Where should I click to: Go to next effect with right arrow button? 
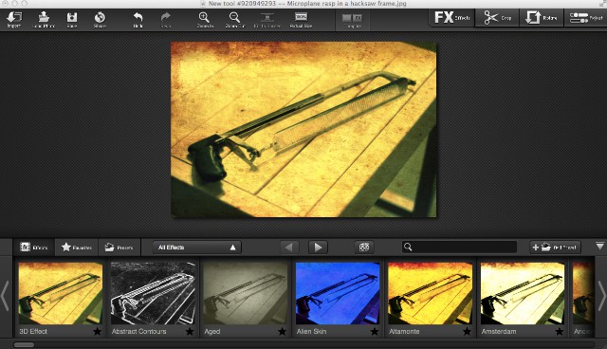(x=318, y=248)
